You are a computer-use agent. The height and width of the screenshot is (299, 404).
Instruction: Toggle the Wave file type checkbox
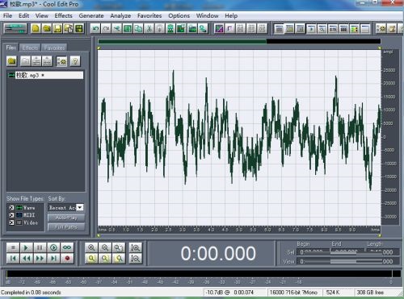click(x=11, y=208)
